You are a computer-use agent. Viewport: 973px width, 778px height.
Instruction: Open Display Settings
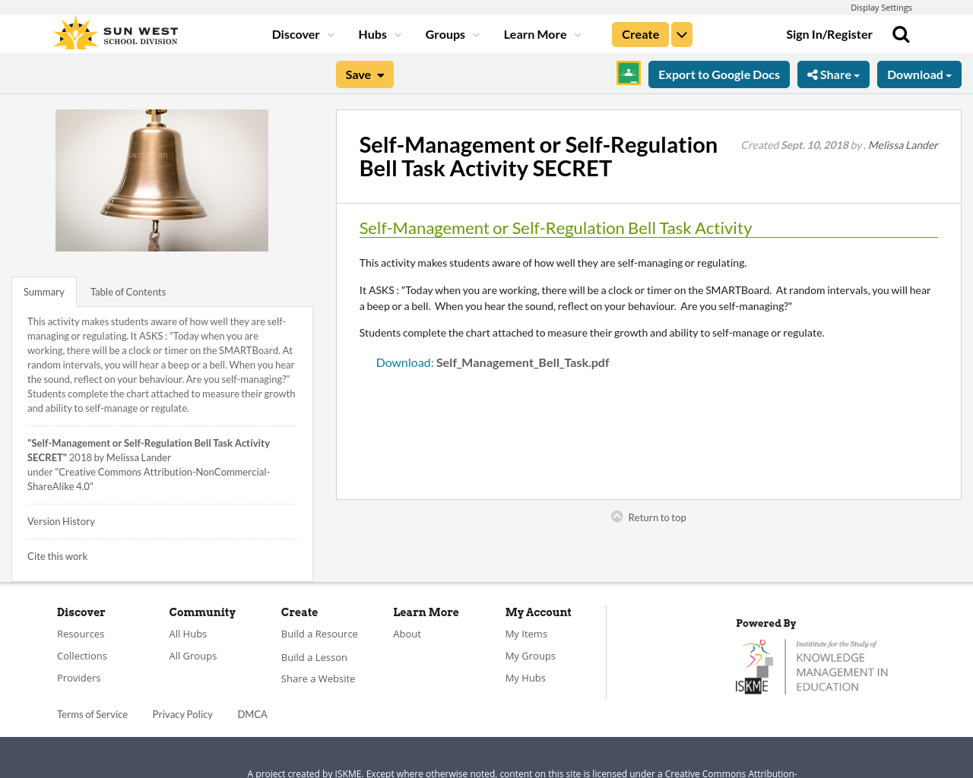tap(881, 6)
